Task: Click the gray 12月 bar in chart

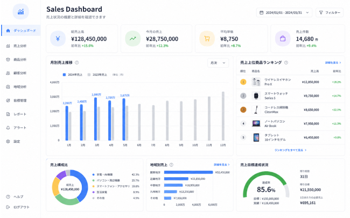Action: [223, 116]
